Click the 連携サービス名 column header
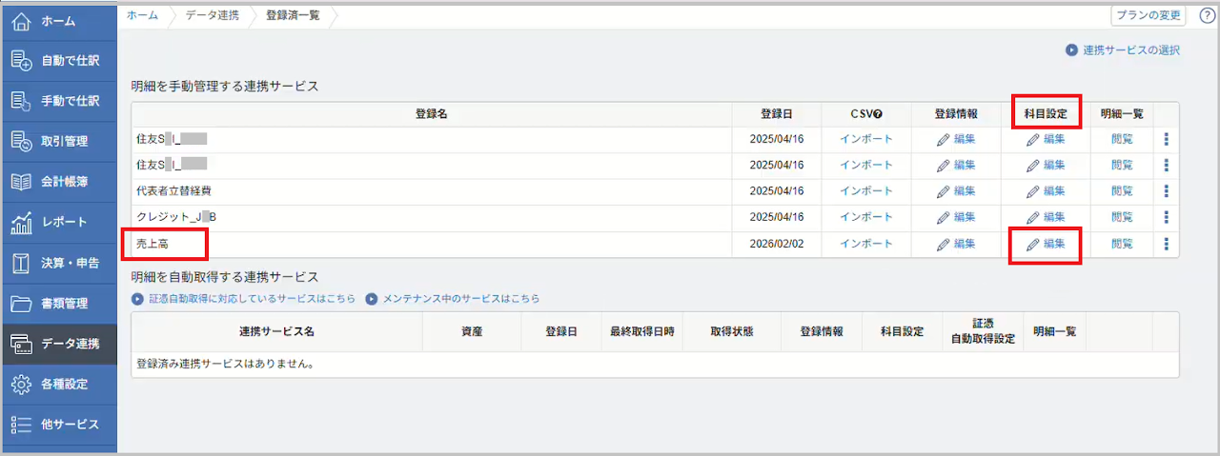This screenshot has width=1220, height=456. pos(276,331)
